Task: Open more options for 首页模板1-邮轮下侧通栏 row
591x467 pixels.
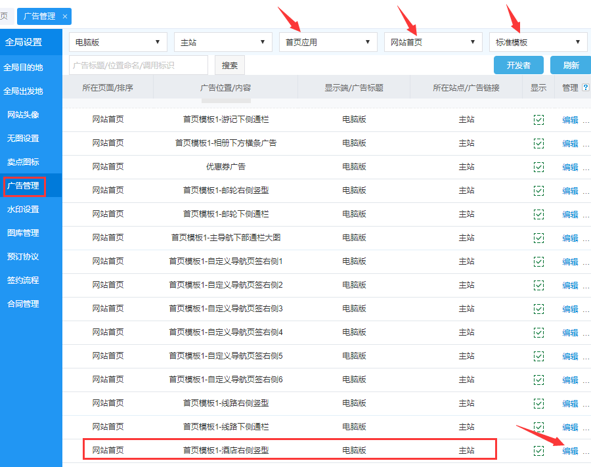Action: pyautogui.click(x=586, y=214)
